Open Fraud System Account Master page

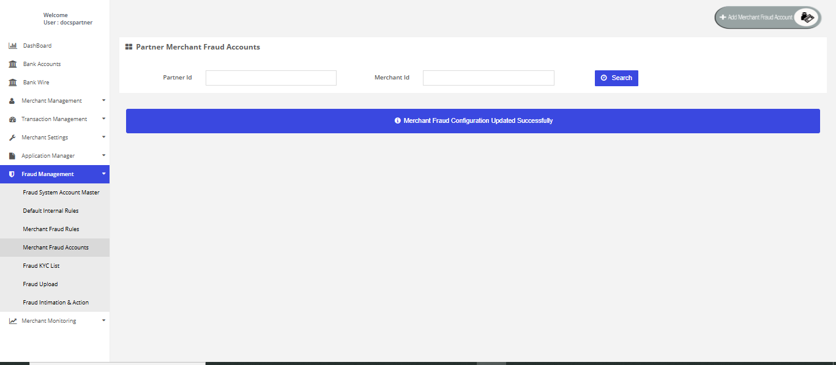coord(61,193)
